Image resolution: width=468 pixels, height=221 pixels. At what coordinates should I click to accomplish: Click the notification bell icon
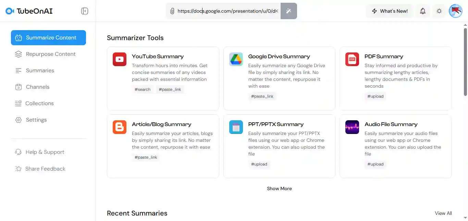422,11
